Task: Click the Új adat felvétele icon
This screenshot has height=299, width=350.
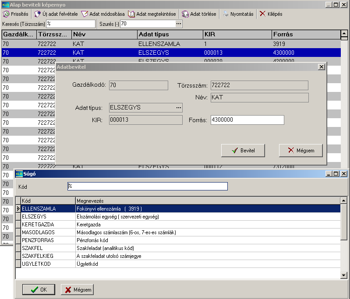Action: (x=37, y=14)
